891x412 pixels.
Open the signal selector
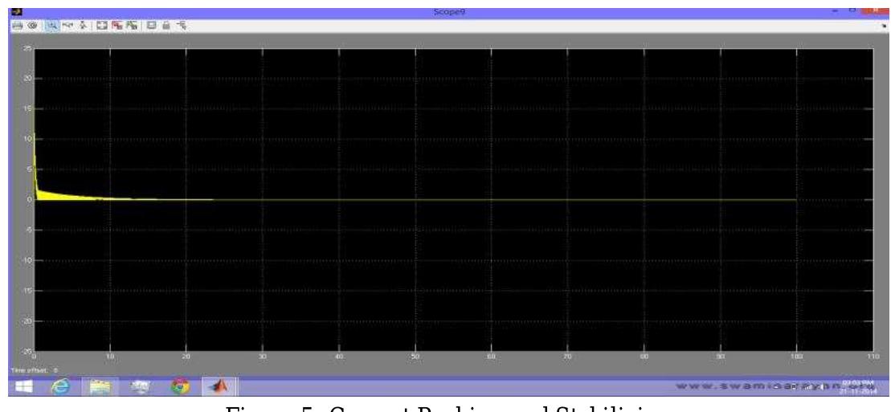click(182, 27)
